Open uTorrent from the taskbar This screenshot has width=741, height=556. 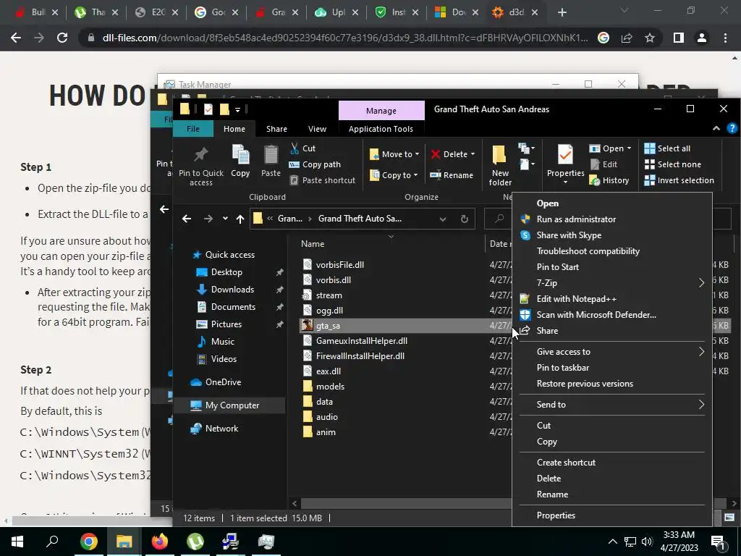[195, 542]
